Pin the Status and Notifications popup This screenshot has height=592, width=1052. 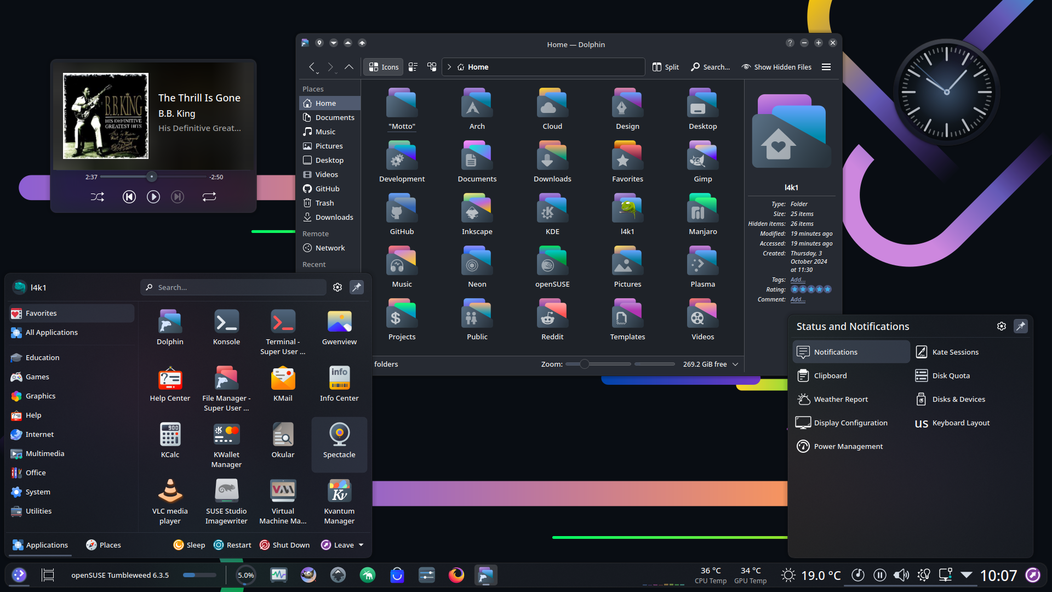[1021, 326]
